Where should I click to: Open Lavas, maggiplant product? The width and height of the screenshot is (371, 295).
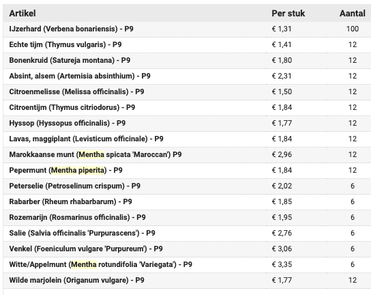pyautogui.click(x=86, y=139)
